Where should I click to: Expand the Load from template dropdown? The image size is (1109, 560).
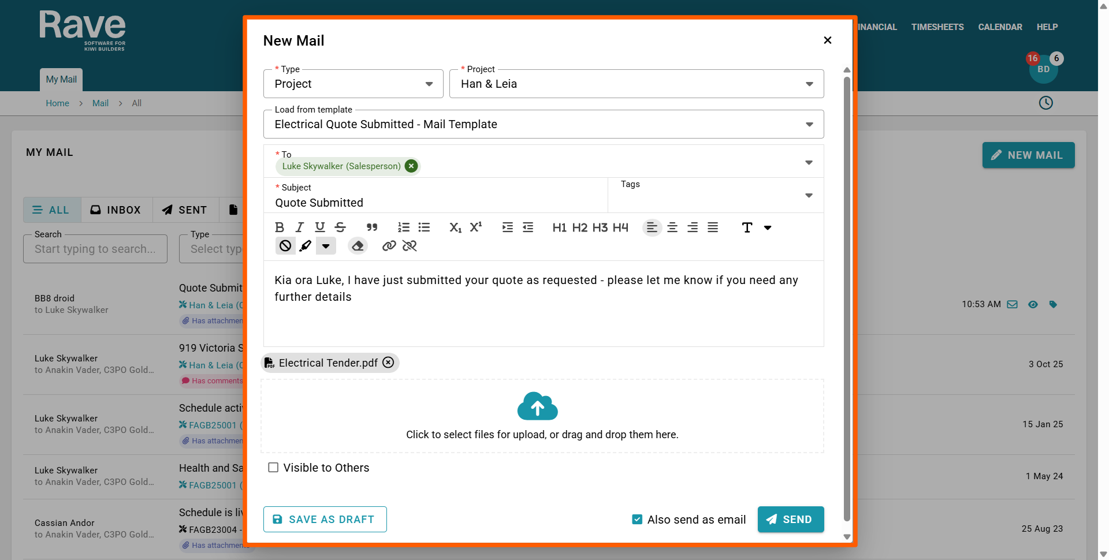(x=544, y=124)
